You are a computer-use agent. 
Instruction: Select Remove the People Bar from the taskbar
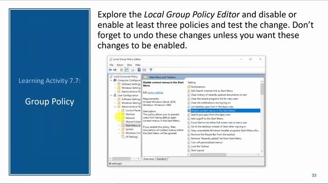click(213, 134)
